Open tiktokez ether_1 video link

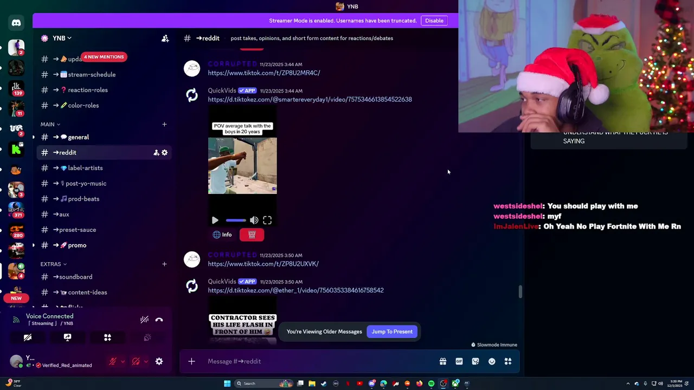pyautogui.click(x=295, y=290)
